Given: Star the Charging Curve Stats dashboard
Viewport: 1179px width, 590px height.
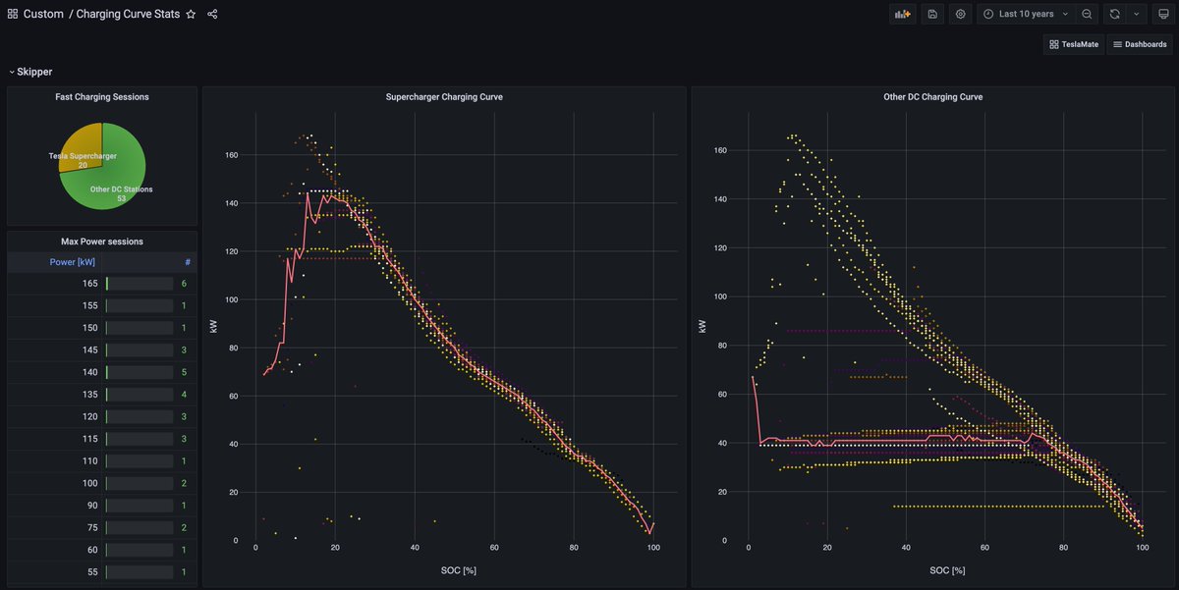Looking at the screenshot, I should (191, 15).
